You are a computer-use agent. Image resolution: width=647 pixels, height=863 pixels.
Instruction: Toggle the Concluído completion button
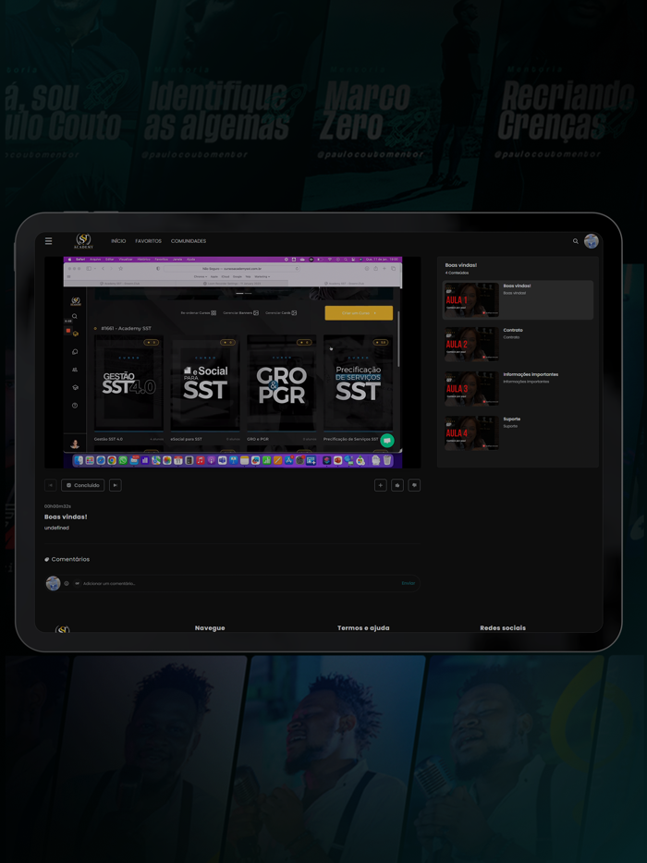tap(82, 485)
